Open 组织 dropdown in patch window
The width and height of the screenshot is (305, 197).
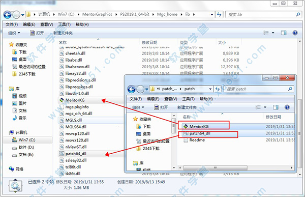[x=138, y=107]
